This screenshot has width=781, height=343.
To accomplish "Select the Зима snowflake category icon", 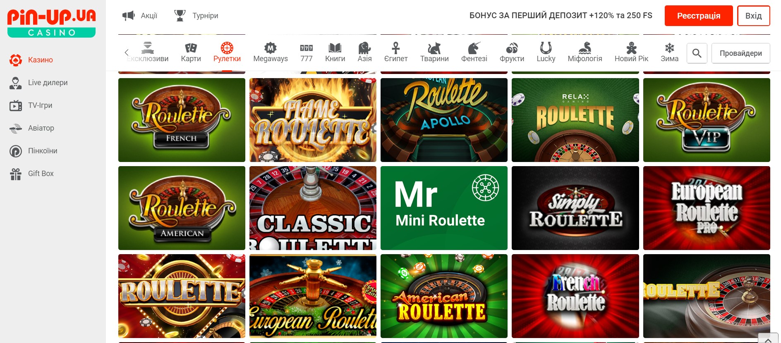I will coord(669,48).
